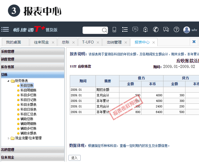Image resolution: width=199 pixels, height=165 pixels.
Task: Click the 进入 button
Action: [75, 158]
